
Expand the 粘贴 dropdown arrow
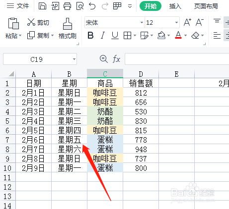pyautogui.click(x=20, y=36)
